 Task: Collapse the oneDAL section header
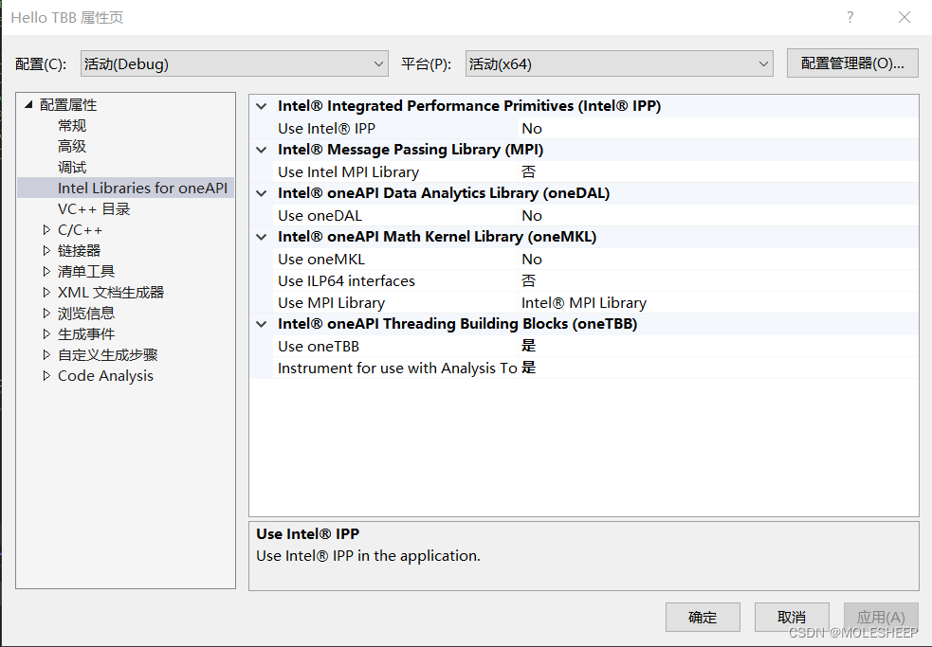click(261, 193)
